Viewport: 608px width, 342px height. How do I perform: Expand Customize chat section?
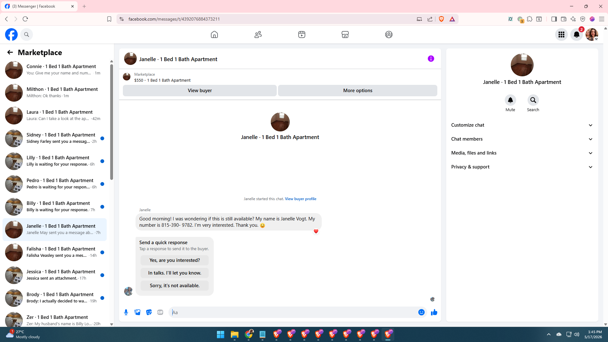pyautogui.click(x=522, y=125)
